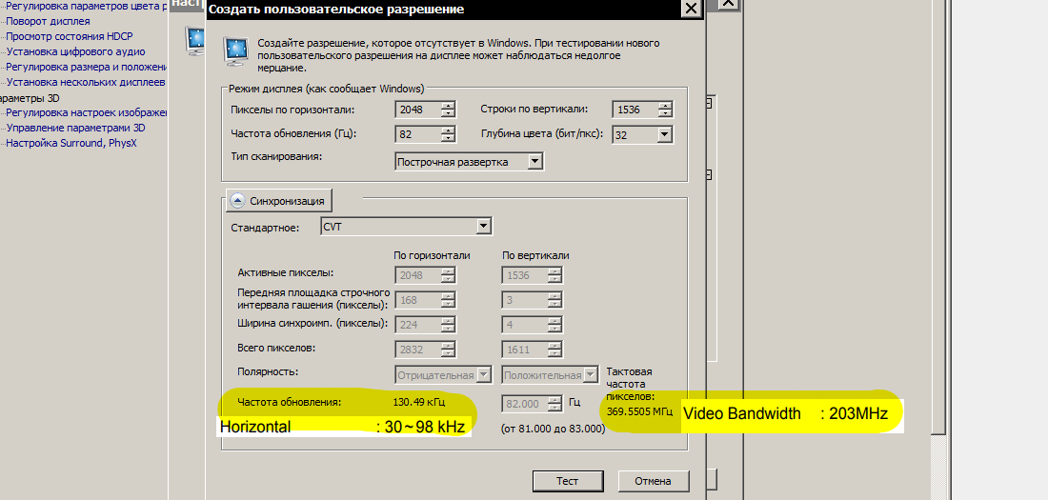Open Управление параметрами 3D

pos(75,128)
